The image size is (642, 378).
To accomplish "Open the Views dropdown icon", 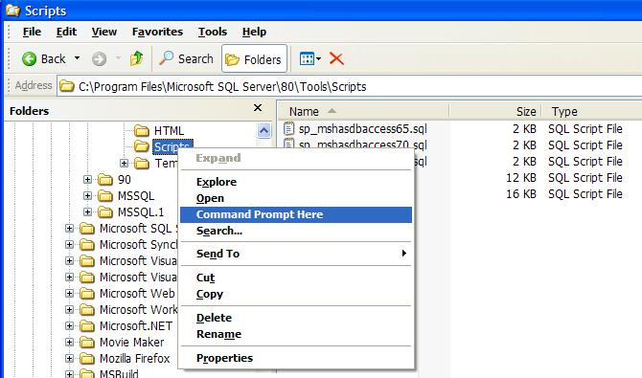I will click(x=310, y=59).
